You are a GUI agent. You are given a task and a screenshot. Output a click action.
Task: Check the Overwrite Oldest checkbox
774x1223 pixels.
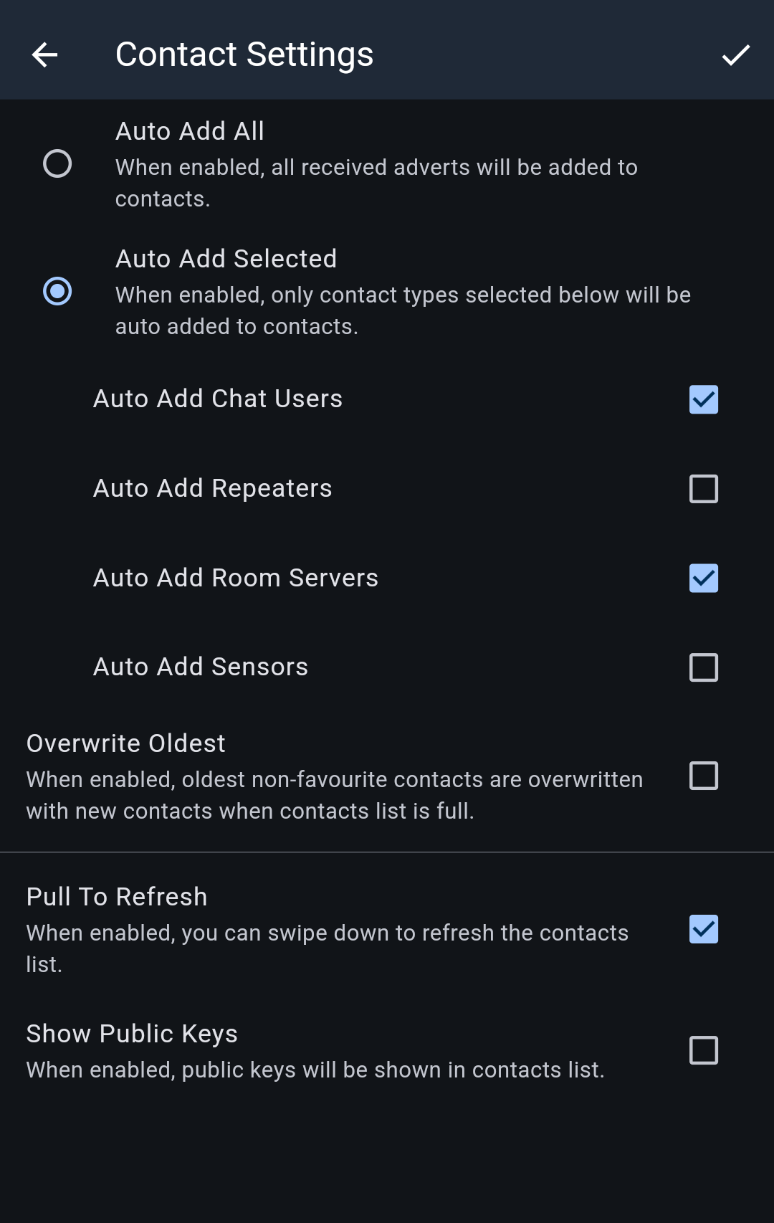click(703, 776)
